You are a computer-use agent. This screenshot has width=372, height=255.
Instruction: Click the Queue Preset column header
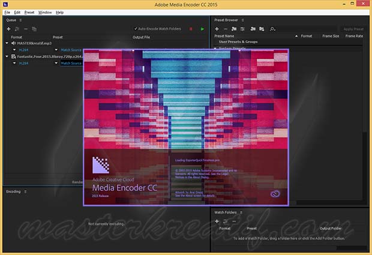point(58,37)
